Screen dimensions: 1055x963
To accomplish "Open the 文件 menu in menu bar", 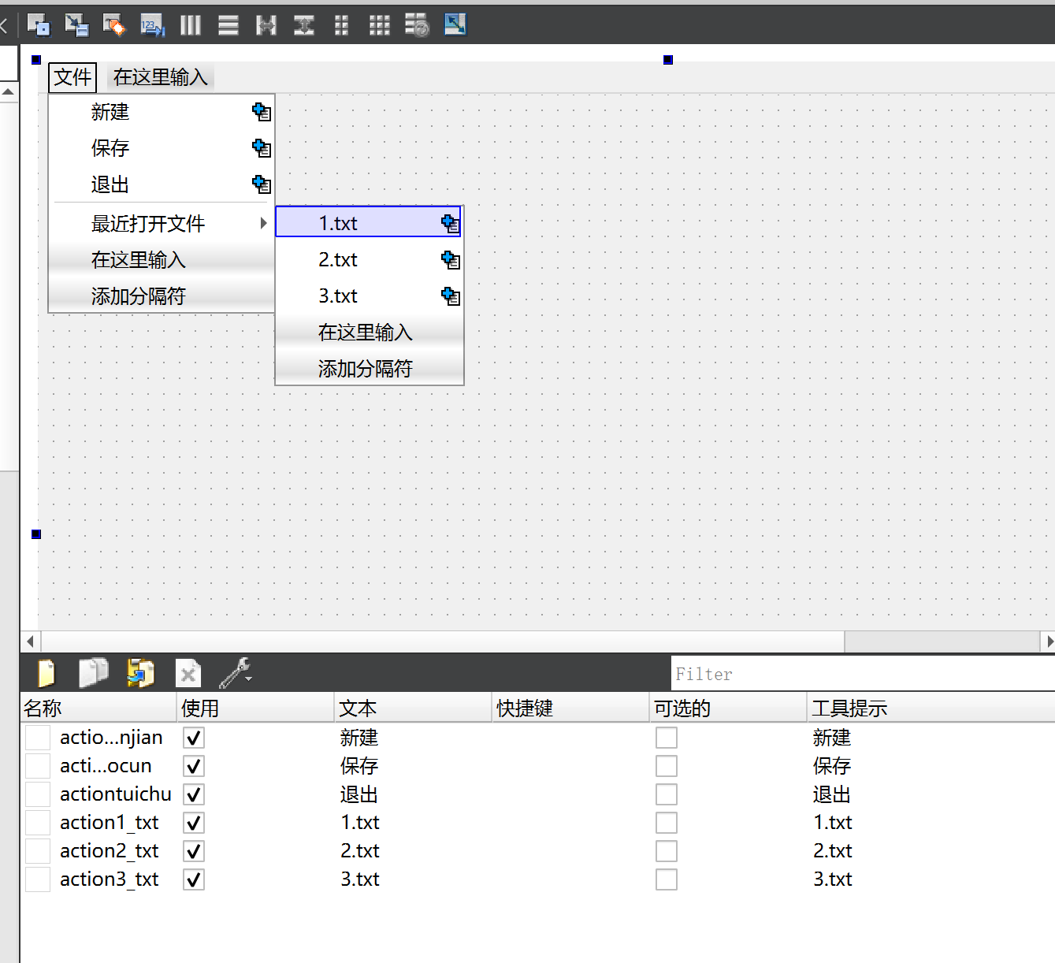I will pyautogui.click(x=72, y=77).
